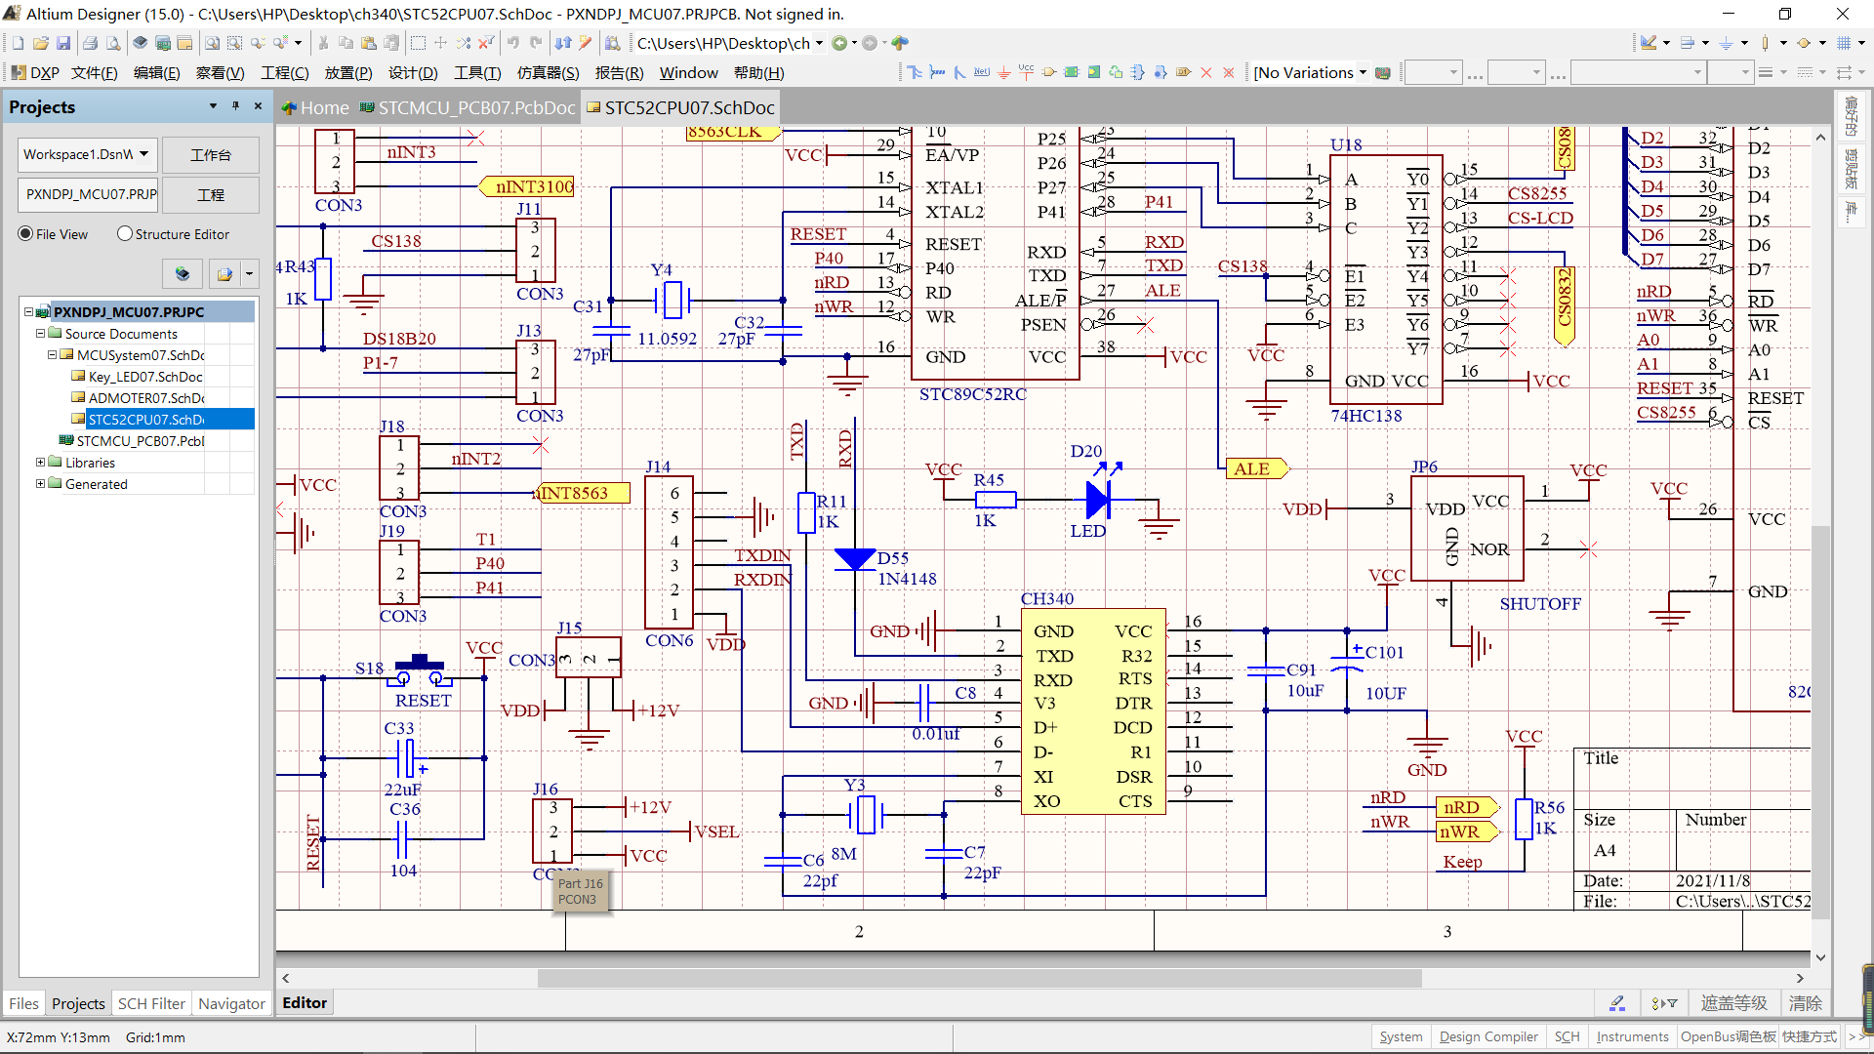Save the current schematic document
This screenshot has width=1874, height=1054.
[63, 43]
